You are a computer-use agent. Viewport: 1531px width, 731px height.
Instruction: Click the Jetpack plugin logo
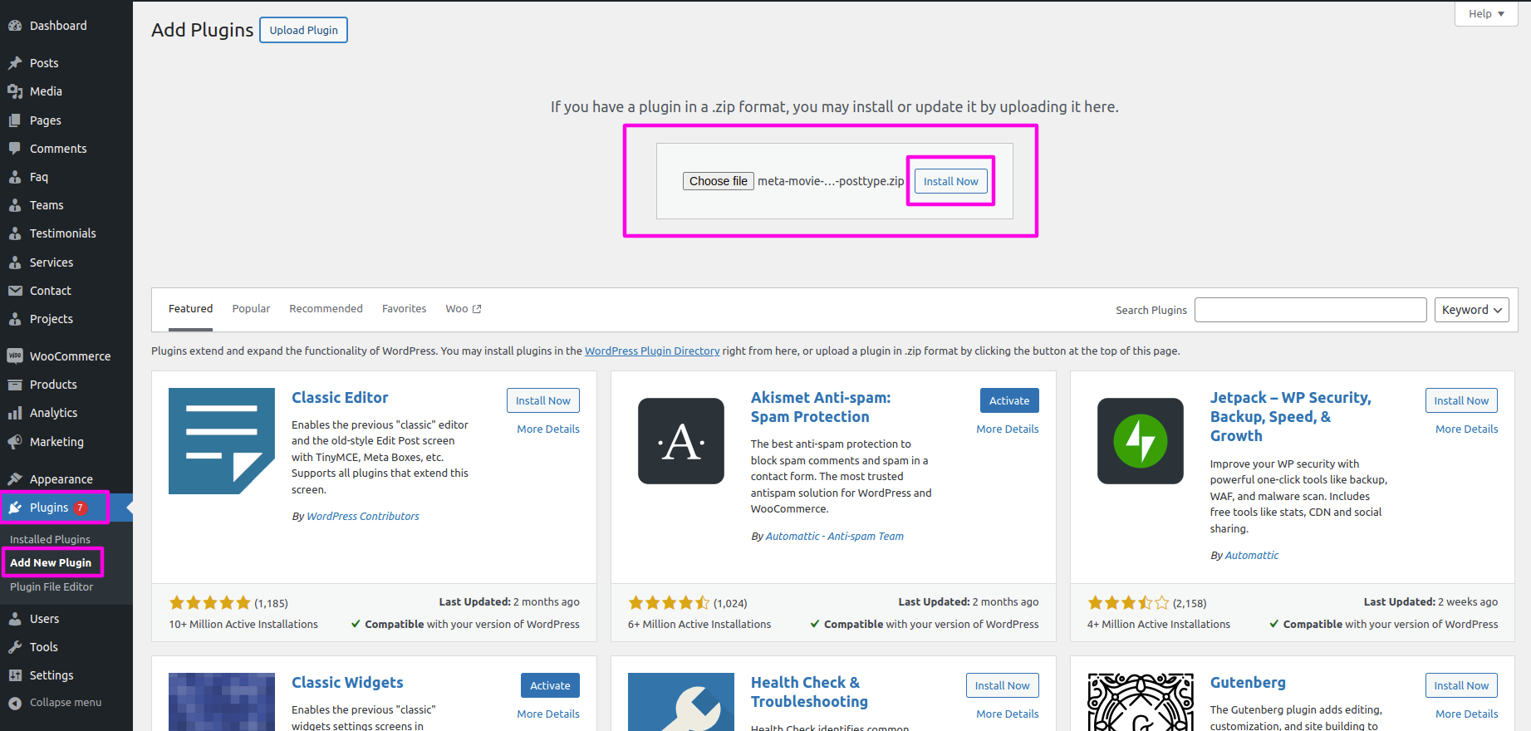[1141, 441]
